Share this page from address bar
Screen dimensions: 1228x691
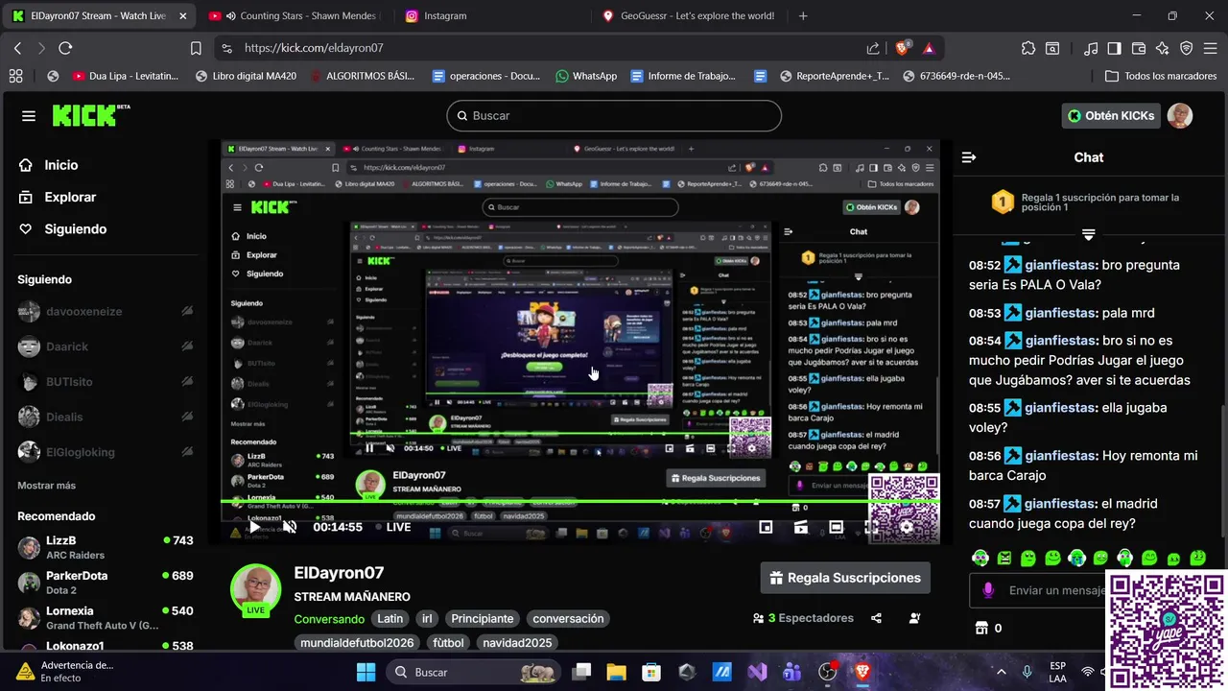coord(873,48)
